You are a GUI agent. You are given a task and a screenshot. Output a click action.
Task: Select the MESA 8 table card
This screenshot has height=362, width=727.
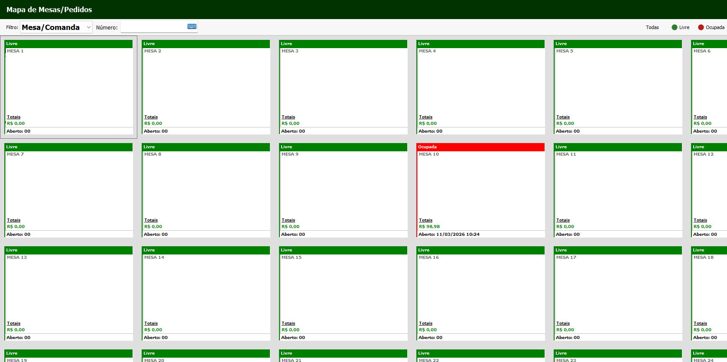[x=206, y=186]
